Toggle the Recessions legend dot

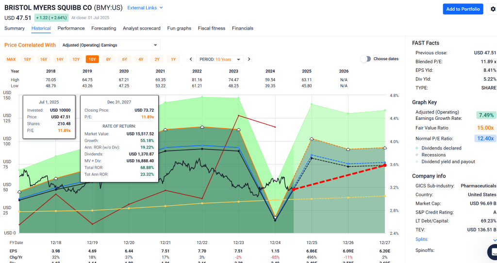coord(417,155)
